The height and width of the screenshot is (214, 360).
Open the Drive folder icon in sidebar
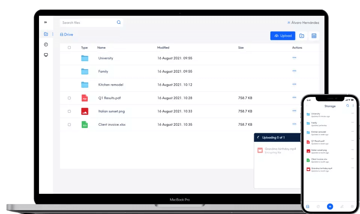[46, 34]
